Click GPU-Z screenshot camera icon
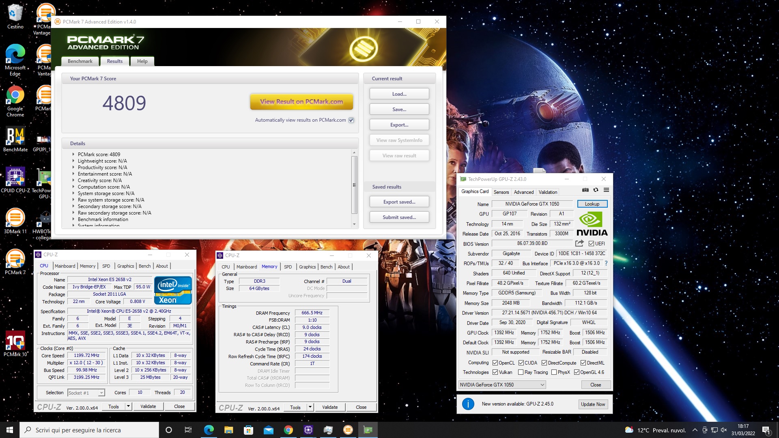Image resolution: width=779 pixels, height=438 pixels. click(585, 190)
